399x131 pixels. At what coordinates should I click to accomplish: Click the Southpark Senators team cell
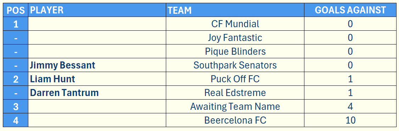[235, 65]
